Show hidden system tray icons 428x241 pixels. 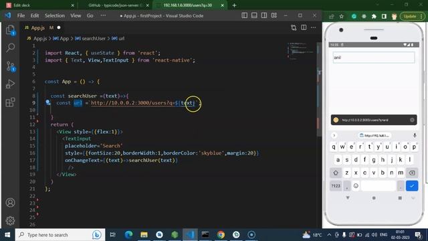pos(329,235)
